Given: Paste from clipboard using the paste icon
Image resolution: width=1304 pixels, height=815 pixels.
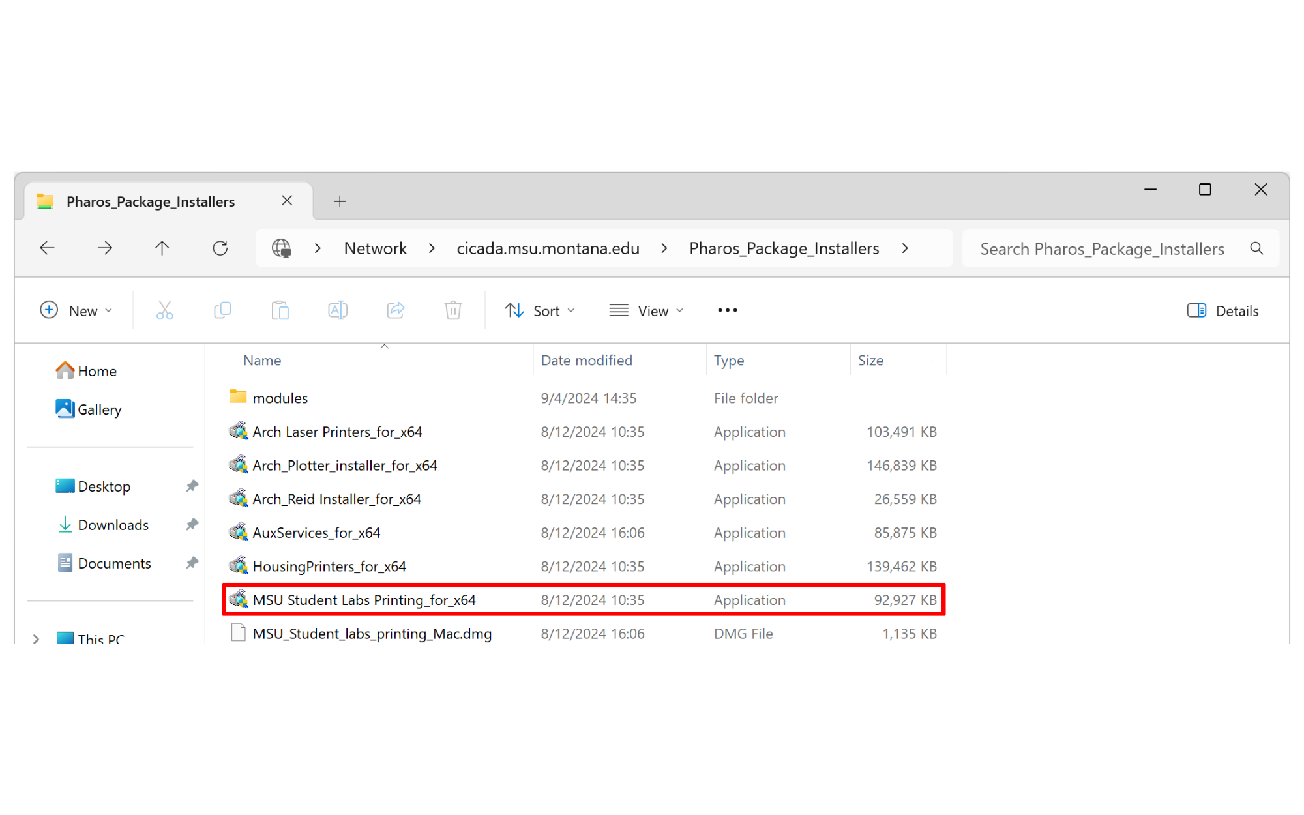Looking at the screenshot, I should [280, 310].
